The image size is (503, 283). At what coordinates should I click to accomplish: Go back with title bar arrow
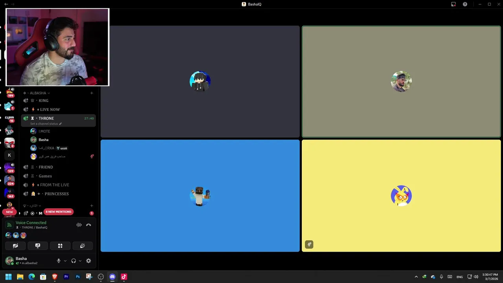click(x=6, y=4)
